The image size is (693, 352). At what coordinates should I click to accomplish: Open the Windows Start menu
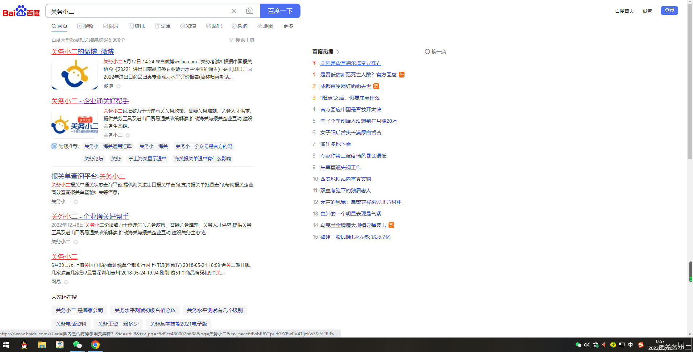(6, 345)
